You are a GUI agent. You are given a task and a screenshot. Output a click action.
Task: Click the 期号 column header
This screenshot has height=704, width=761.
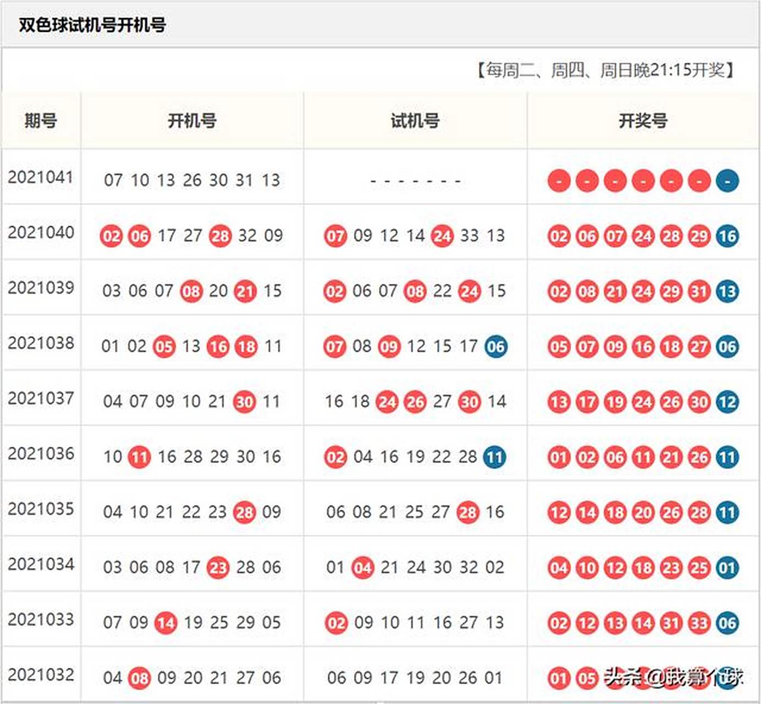pyautogui.click(x=41, y=120)
